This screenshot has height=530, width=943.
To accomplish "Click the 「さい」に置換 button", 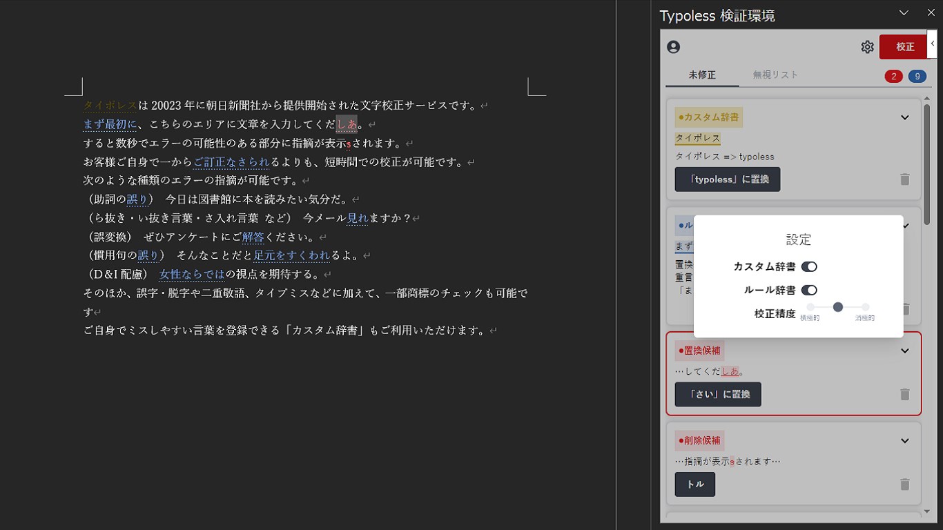I will [x=718, y=394].
